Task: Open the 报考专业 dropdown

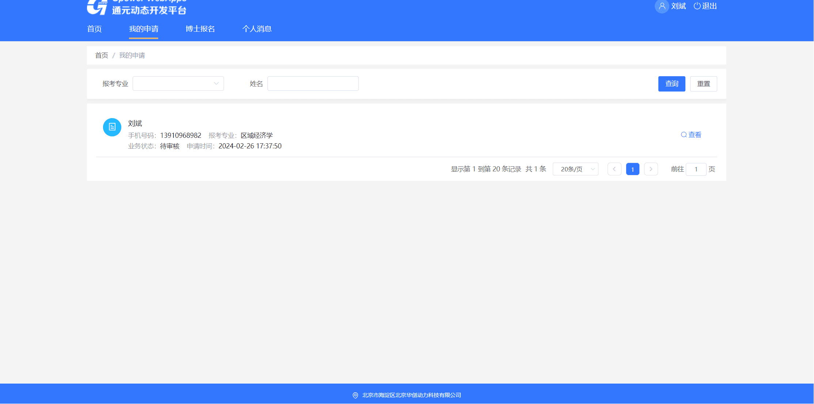Action: point(178,83)
